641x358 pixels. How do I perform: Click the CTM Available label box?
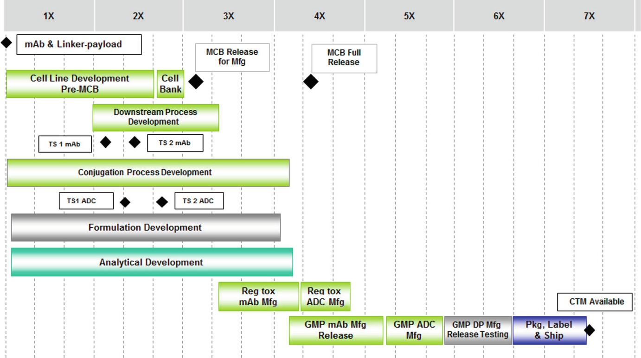[x=594, y=301]
